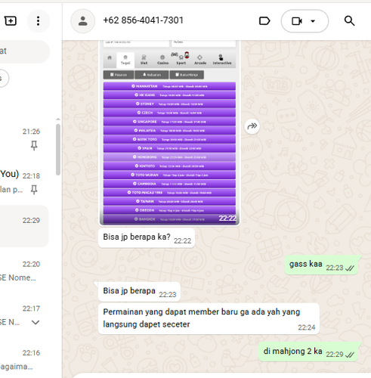
Task: Click the read checkmarks on 'gass kaa'
Action: pyautogui.click(x=350, y=268)
